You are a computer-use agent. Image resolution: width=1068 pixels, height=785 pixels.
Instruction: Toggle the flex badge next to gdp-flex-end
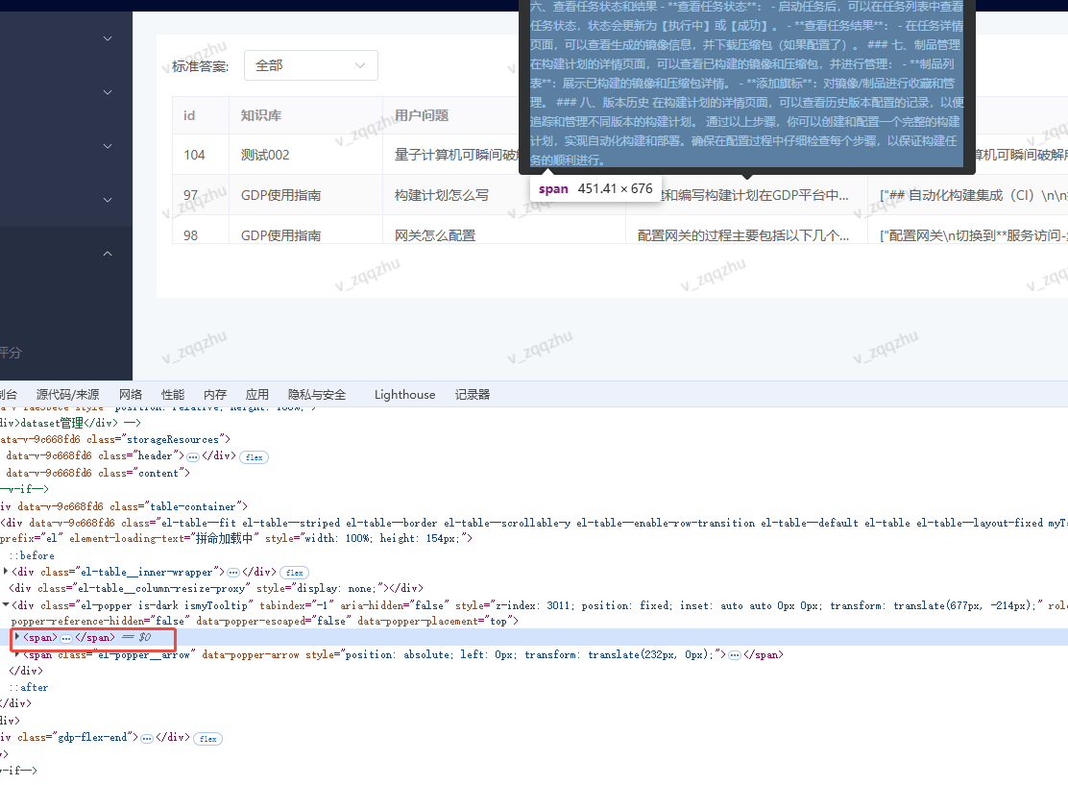pyautogui.click(x=207, y=738)
